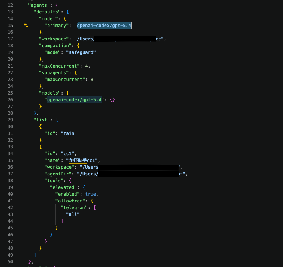Screen dimensions: 283x267
Task: Click the "cc1" value on line 34
Action: 67,154
